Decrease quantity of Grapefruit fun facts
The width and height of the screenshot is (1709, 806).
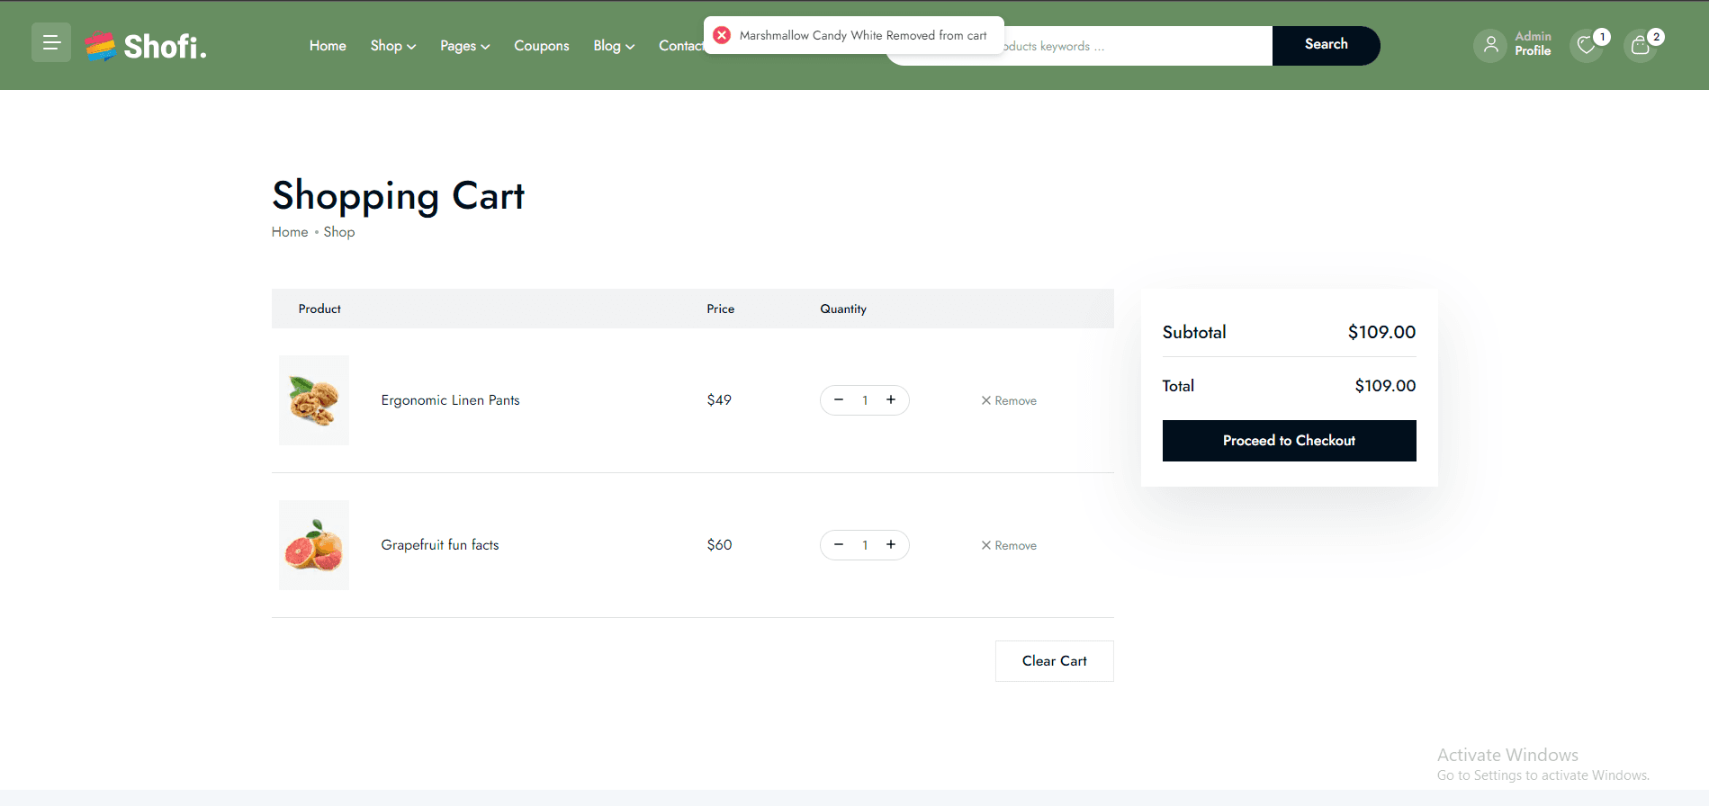coord(839,545)
